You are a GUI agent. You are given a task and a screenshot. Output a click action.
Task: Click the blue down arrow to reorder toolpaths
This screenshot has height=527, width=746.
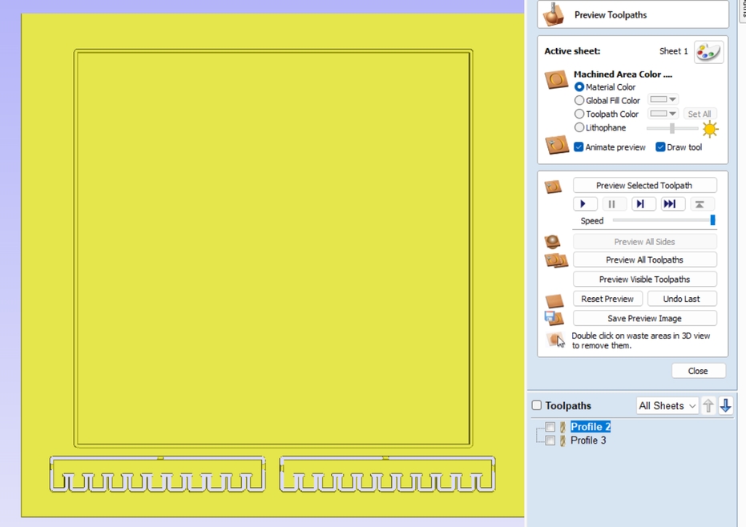click(725, 406)
